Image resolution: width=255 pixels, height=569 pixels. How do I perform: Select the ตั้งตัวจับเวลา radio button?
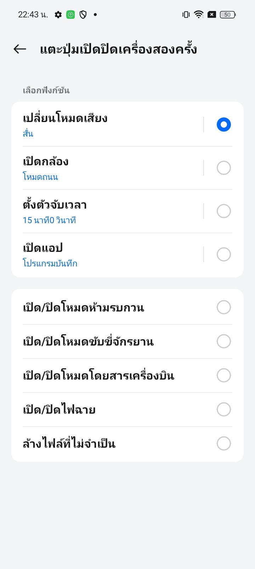point(223,211)
